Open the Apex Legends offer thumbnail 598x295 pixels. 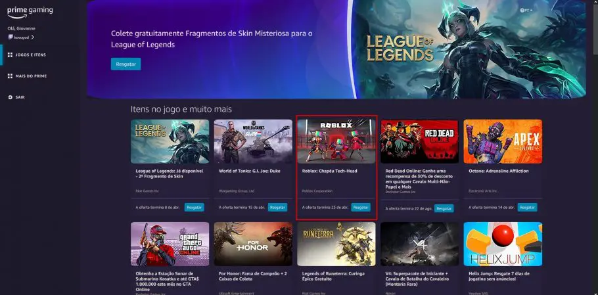[503, 141]
